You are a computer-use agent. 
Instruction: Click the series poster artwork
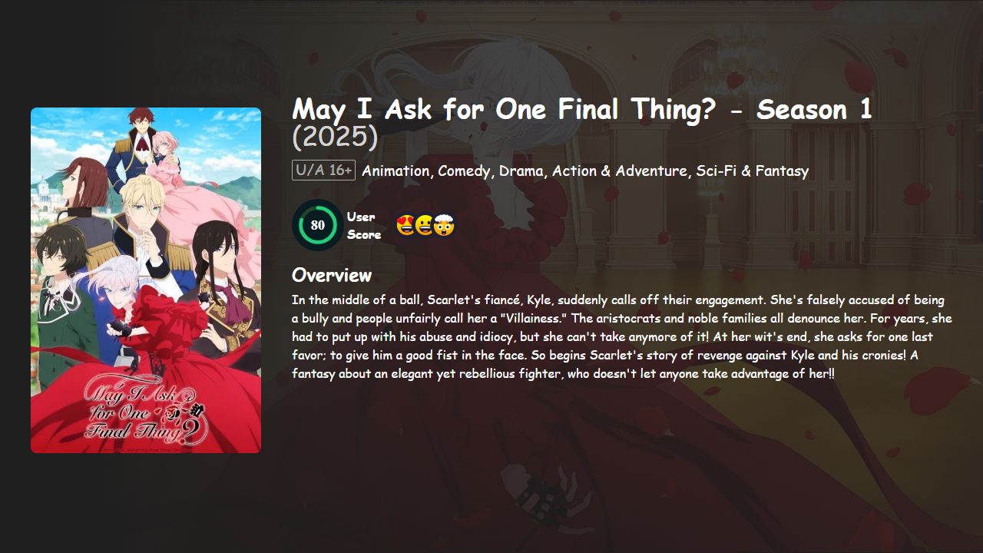point(146,280)
